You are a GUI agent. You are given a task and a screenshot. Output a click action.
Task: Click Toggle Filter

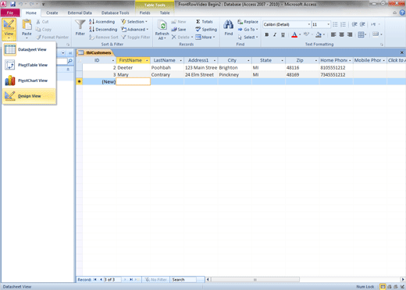point(136,38)
